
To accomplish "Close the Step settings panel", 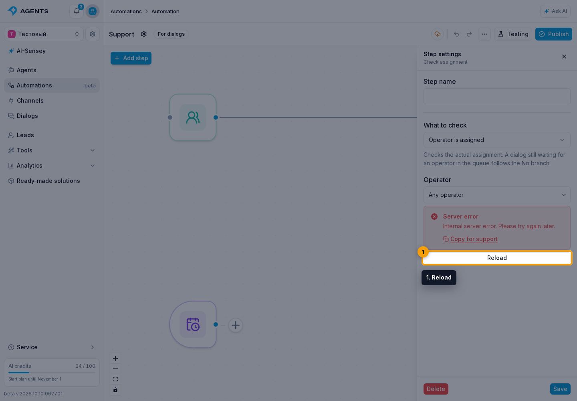I will click(564, 57).
